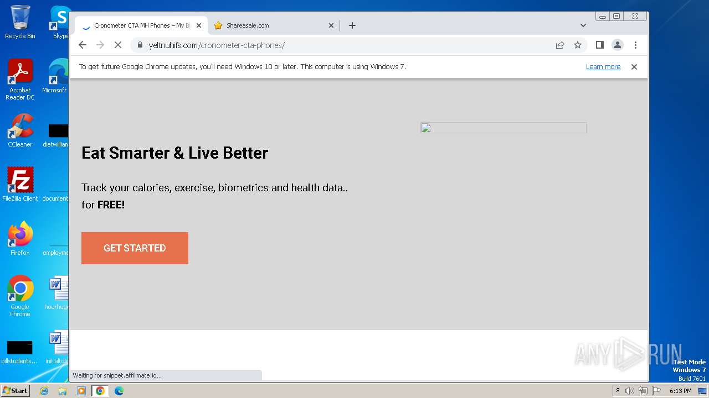The height and width of the screenshot is (398, 709).
Task: Select the Firefox desktop icon
Action: tap(20, 238)
